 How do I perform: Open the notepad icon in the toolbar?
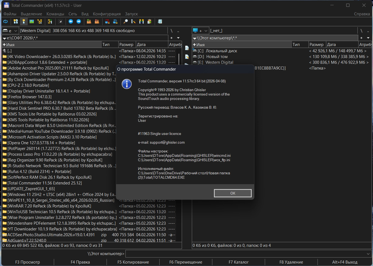point(160,21)
